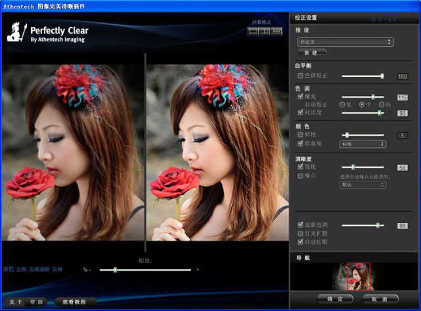Viewport: 421px width, 311px height.
Task: Click the 屏幕模式 screen mode label
Action: point(261,22)
